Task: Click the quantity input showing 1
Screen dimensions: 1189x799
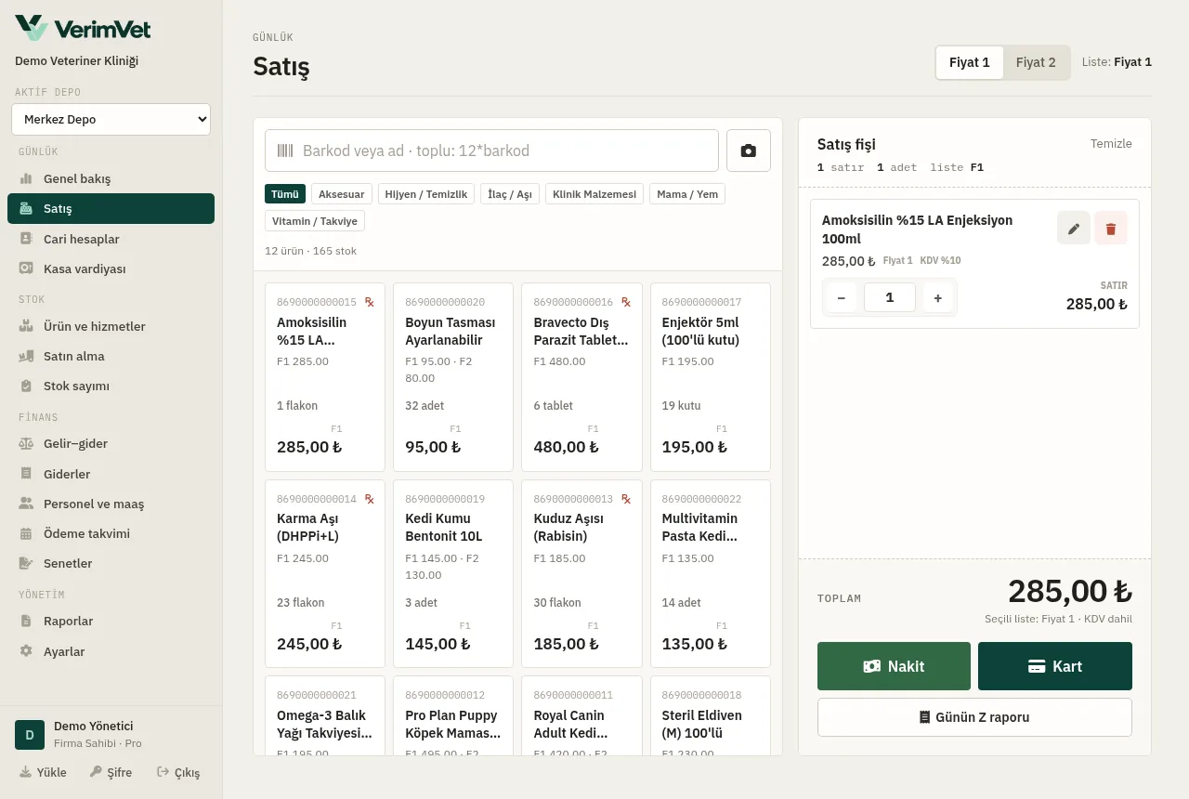Action: click(x=890, y=297)
